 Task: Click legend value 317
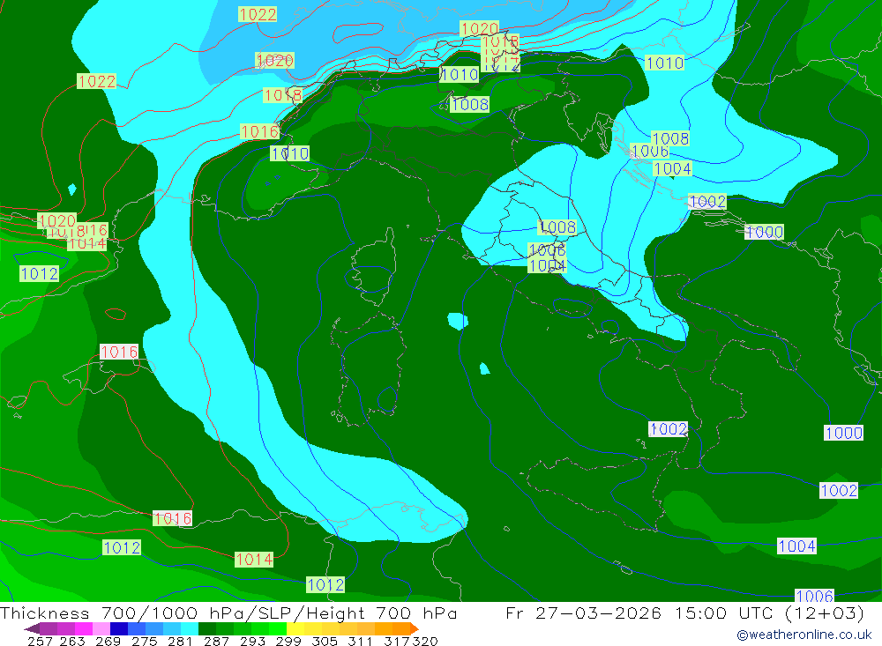(x=397, y=641)
